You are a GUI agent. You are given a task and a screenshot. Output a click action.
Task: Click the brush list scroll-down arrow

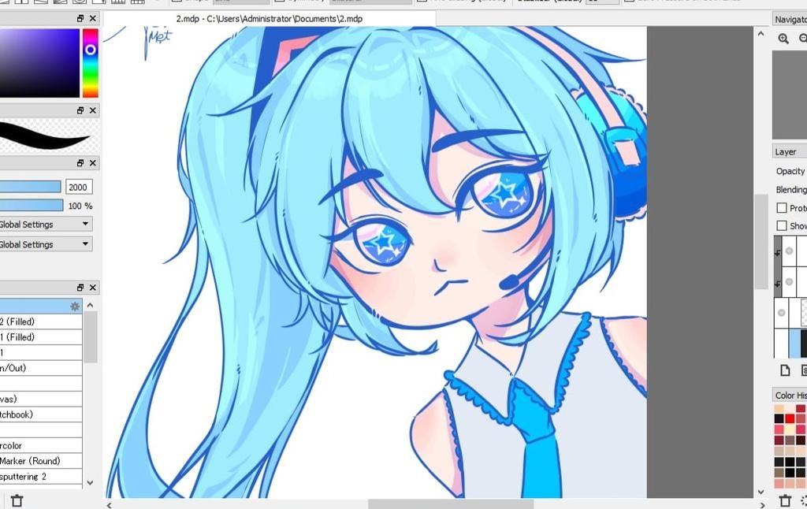[x=91, y=482]
